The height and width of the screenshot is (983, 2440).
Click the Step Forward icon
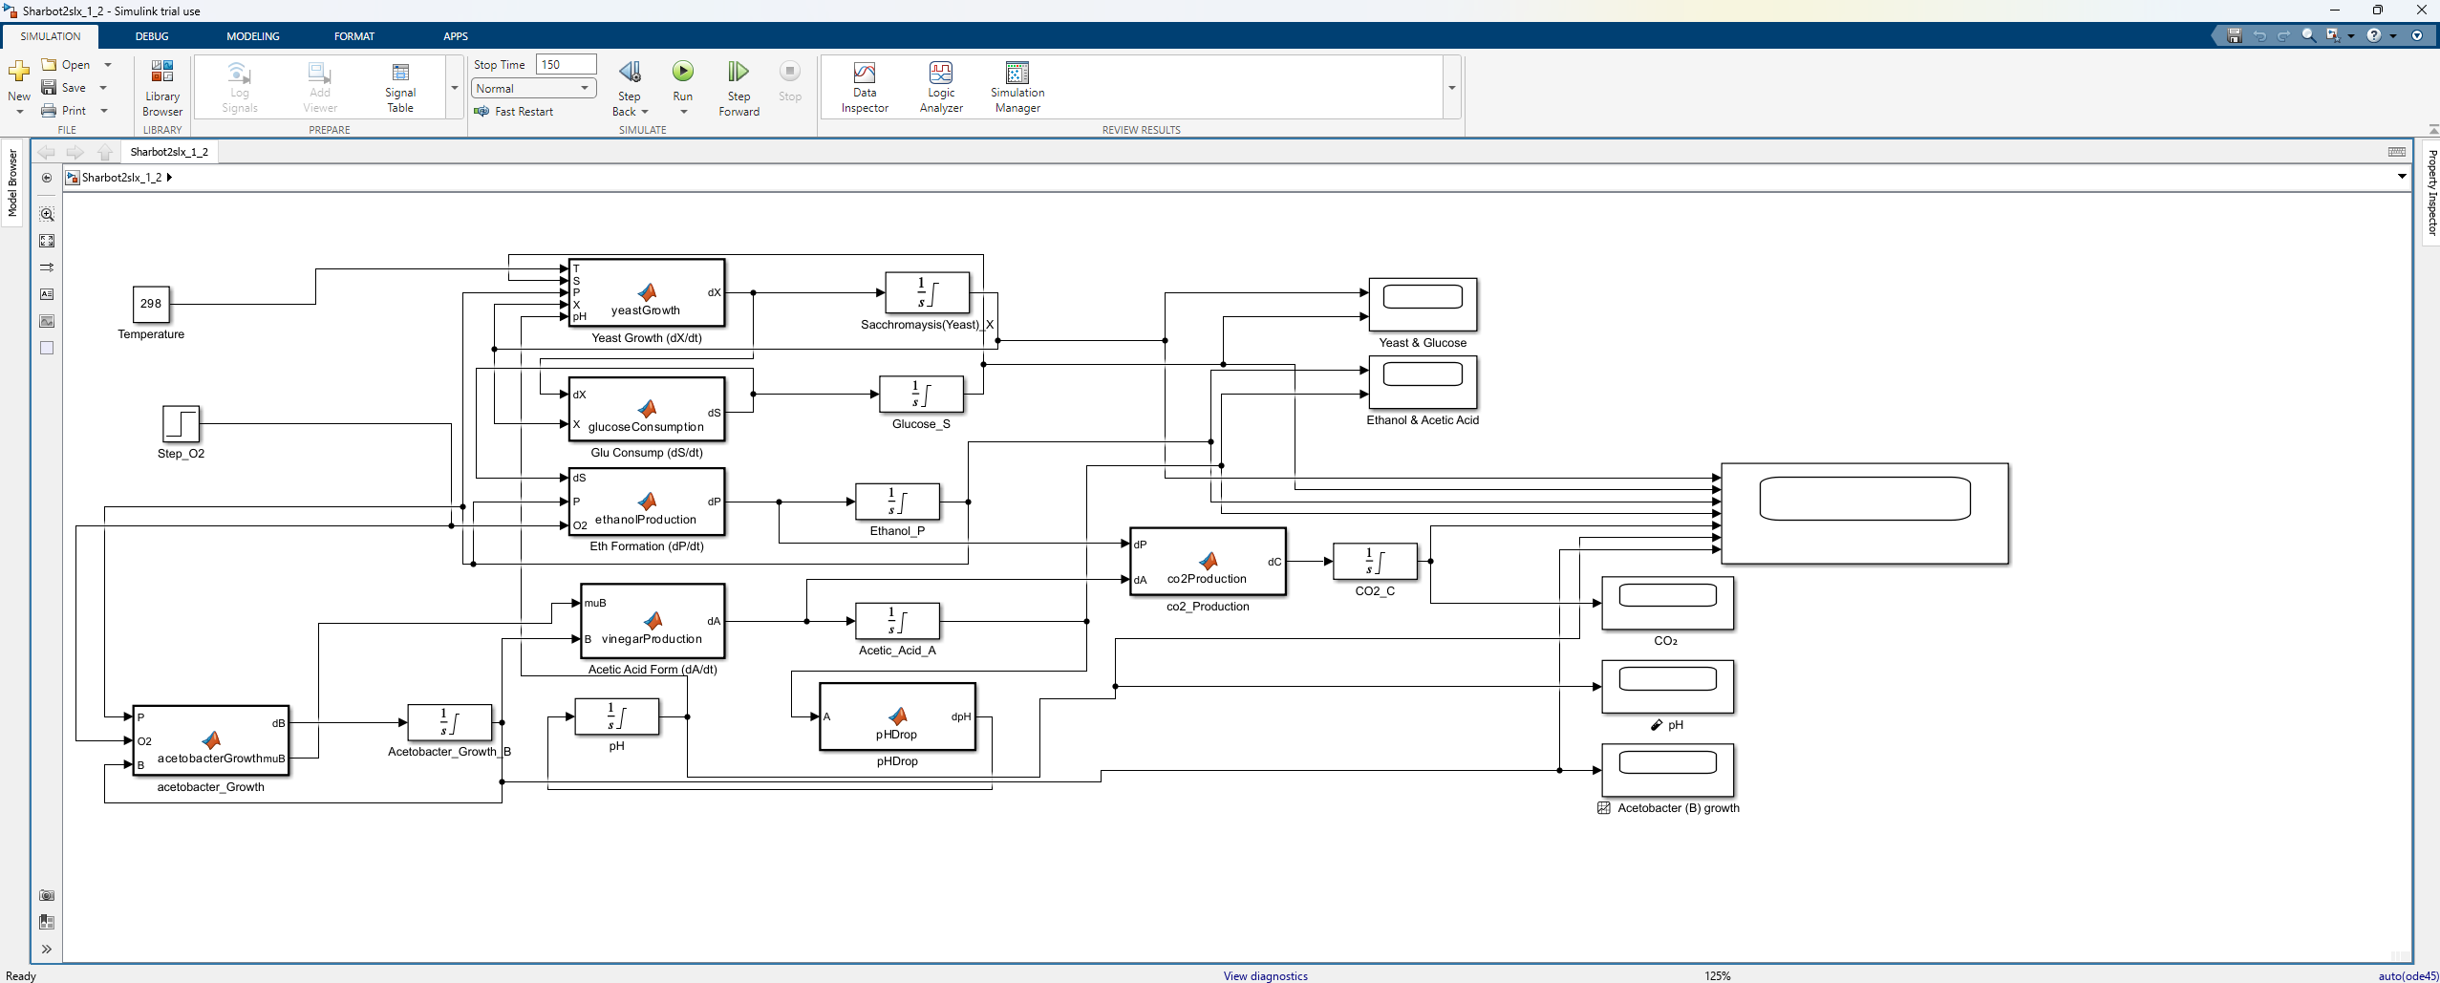[x=738, y=73]
